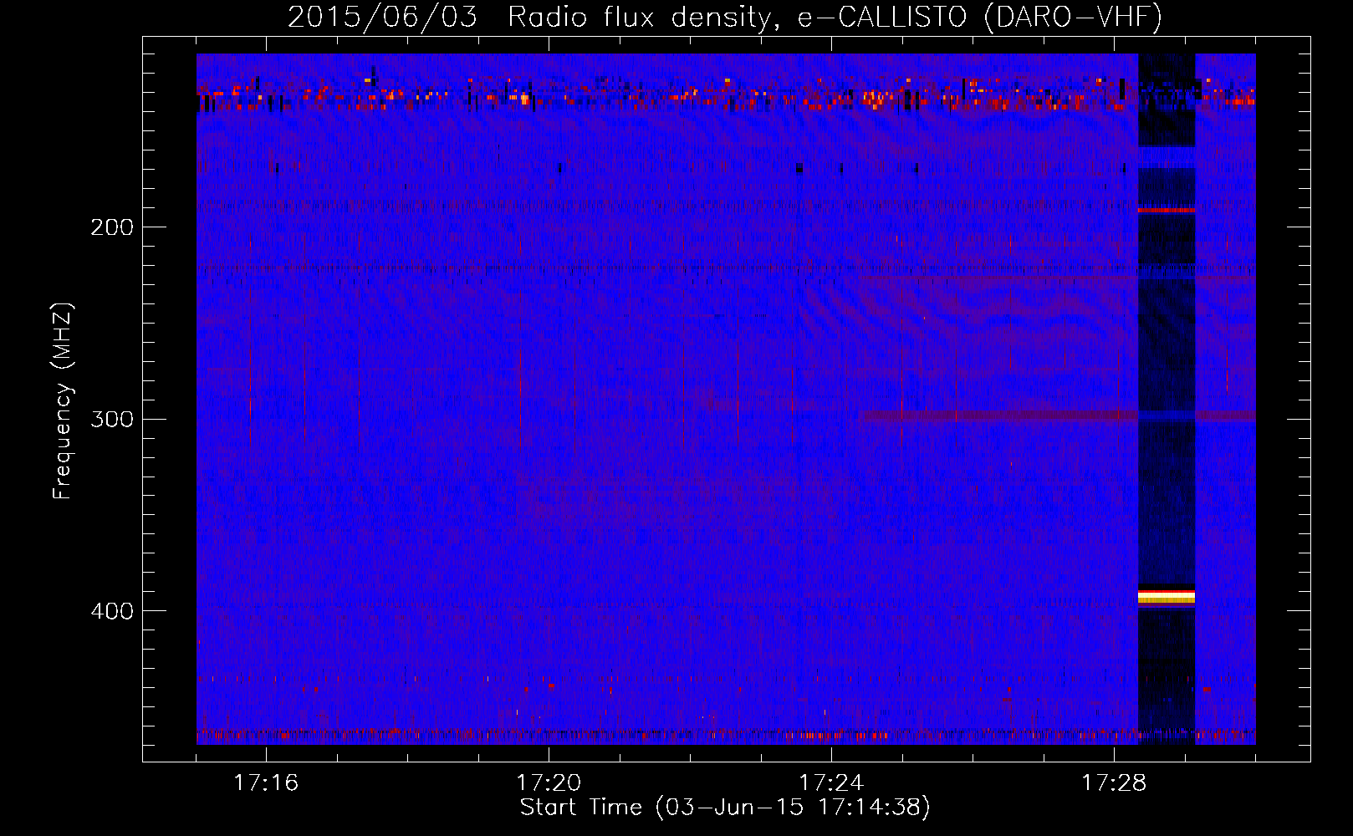
Task: Click the 200 frequency tick label
Action: pos(112,227)
